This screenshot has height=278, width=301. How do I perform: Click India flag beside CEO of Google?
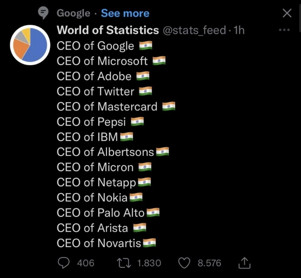[146, 46]
